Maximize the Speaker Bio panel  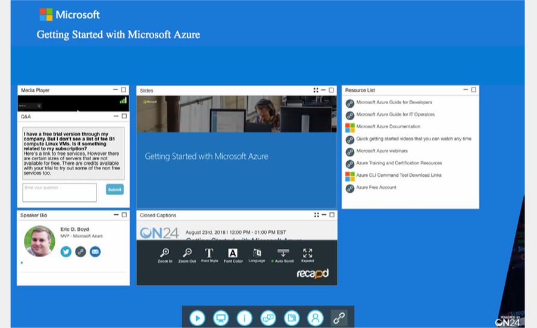[x=124, y=215]
